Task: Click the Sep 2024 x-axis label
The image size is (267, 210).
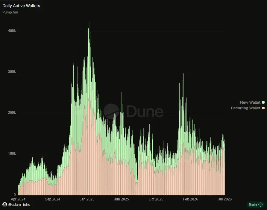Action: [x=52, y=199]
